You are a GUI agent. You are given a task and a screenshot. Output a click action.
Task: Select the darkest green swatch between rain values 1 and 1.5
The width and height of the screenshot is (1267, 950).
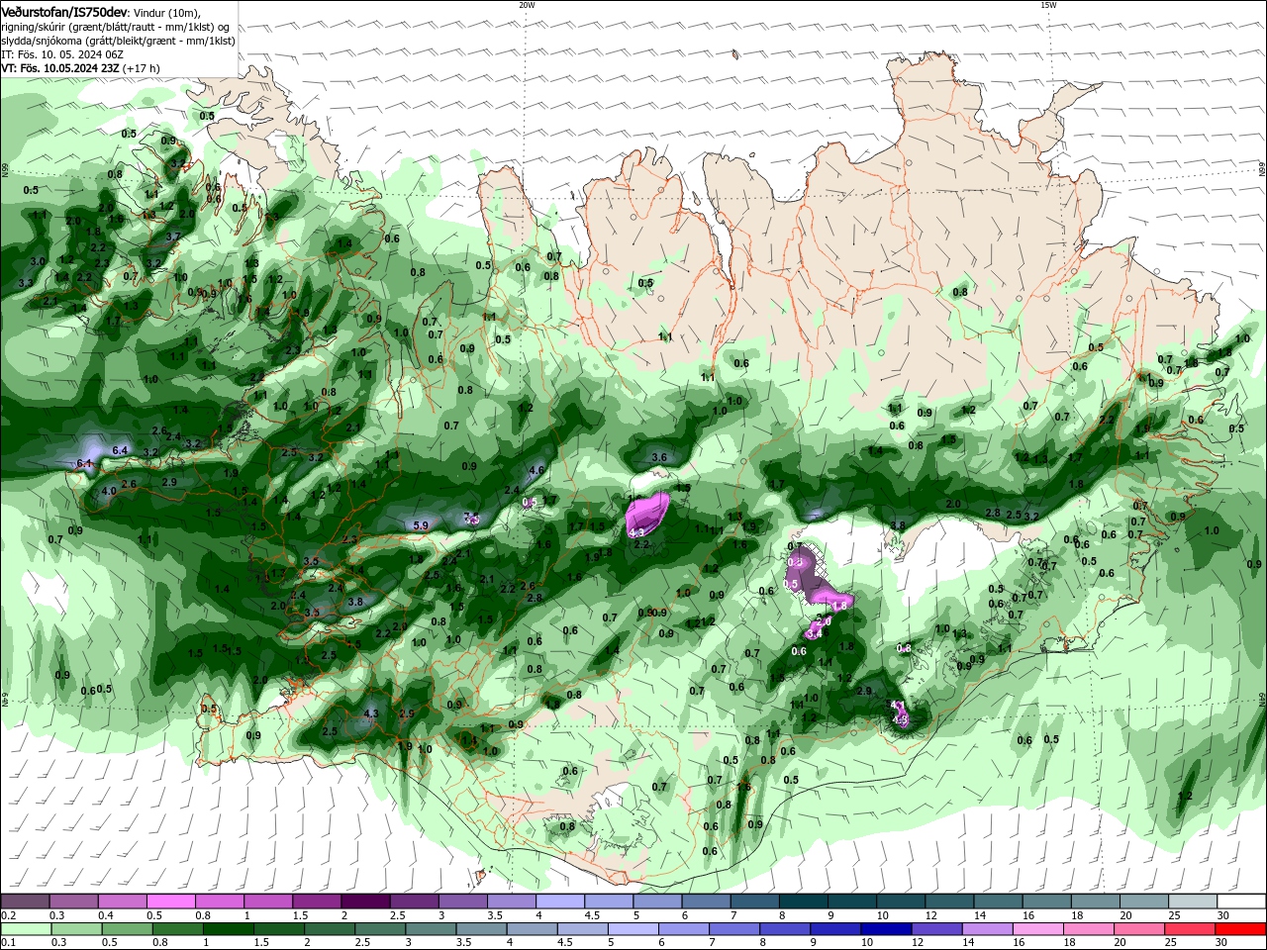[227, 929]
